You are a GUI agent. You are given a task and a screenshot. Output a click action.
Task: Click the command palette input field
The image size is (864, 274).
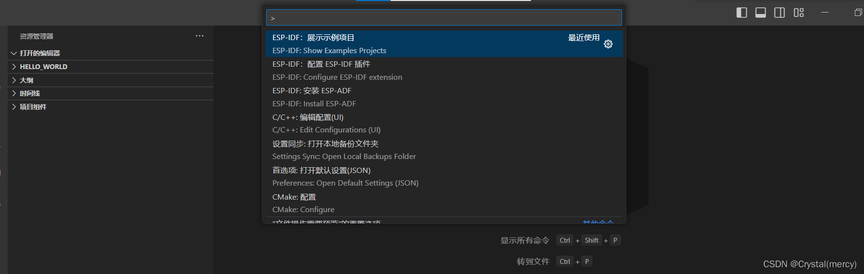(x=444, y=18)
